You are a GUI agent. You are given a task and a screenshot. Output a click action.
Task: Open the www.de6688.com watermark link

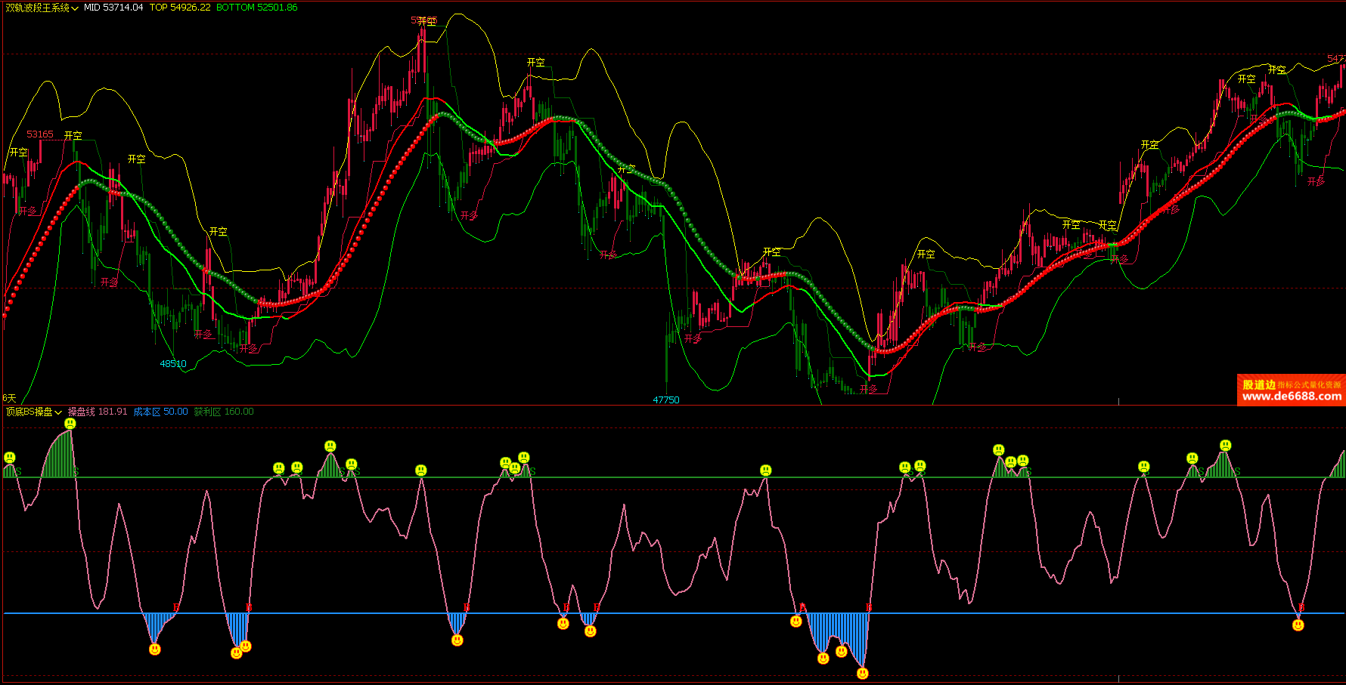click(1292, 396)
